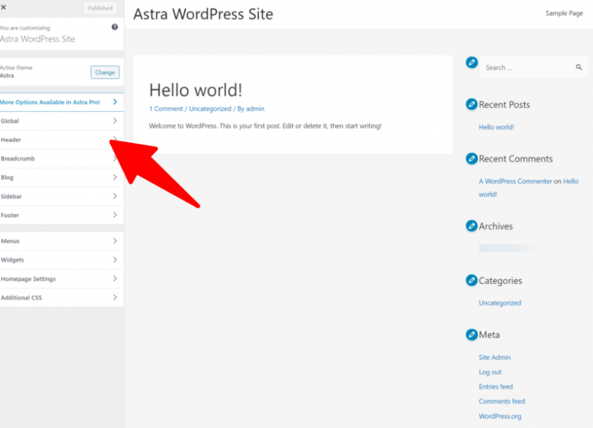Click A WordPress Commenter link
Viewport: 593px width, 428px height.
(x=515, y=181)
